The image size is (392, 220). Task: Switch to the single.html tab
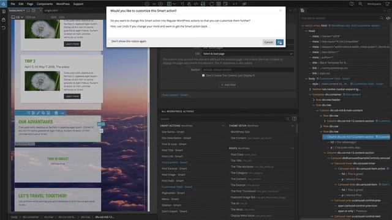(x=51, y=10)
